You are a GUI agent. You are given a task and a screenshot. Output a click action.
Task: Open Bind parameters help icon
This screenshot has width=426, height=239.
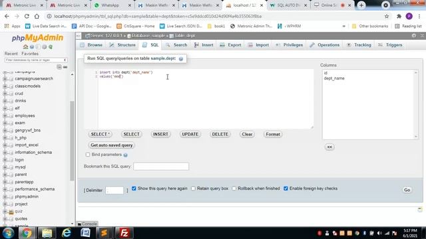125,155
